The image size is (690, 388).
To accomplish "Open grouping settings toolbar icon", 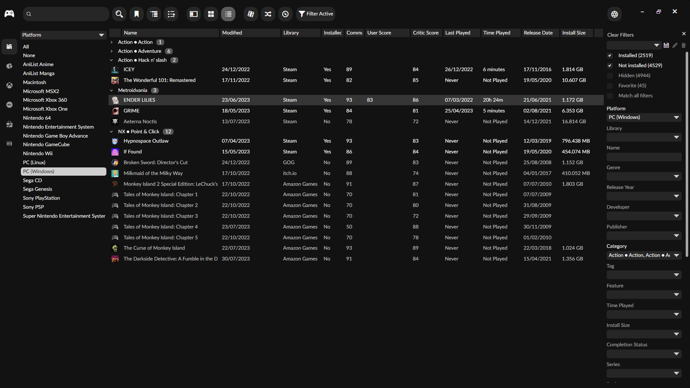I will (154, 14).
